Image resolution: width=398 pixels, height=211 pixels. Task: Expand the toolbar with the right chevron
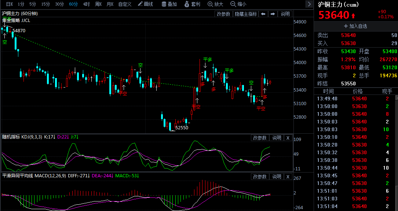tap(309, 4)
